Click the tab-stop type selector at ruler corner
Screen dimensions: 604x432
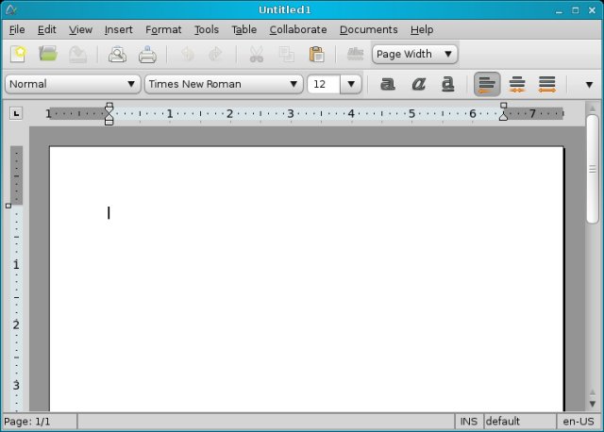(x=16, y=113)
